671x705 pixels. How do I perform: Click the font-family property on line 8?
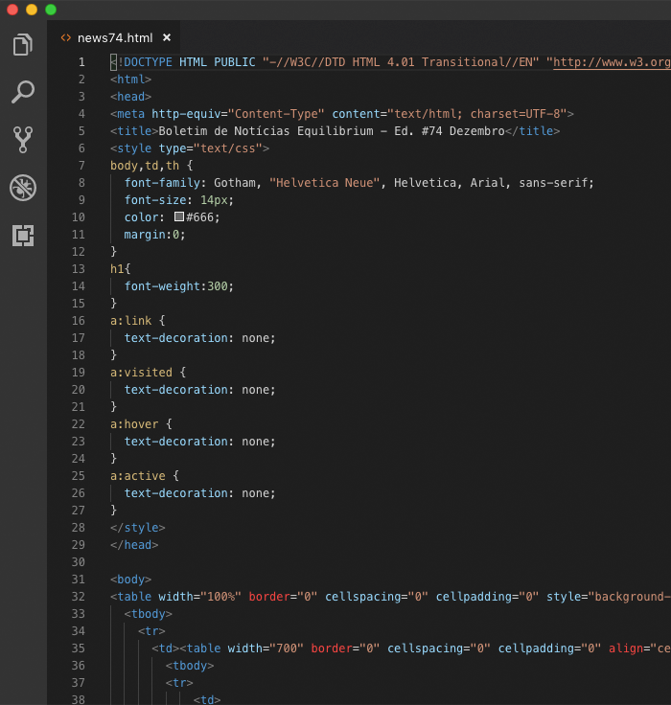tap(162, 183)
